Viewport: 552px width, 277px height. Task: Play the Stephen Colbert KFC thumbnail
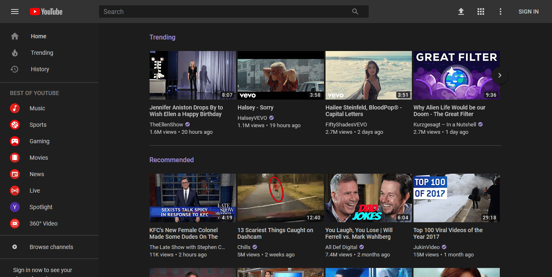[x=193, y=198]
